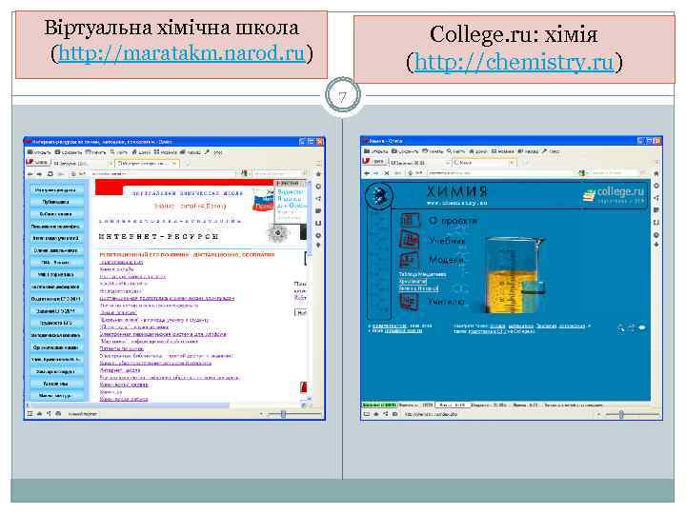Click the search field in the right browser
This screenshot has height=514, width=686.
pyautogui.click(x=619, y=173)
